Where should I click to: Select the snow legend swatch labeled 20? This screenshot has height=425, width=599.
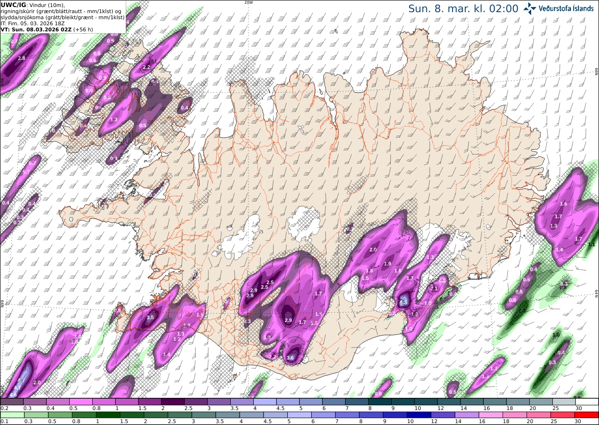pos(541,402)
